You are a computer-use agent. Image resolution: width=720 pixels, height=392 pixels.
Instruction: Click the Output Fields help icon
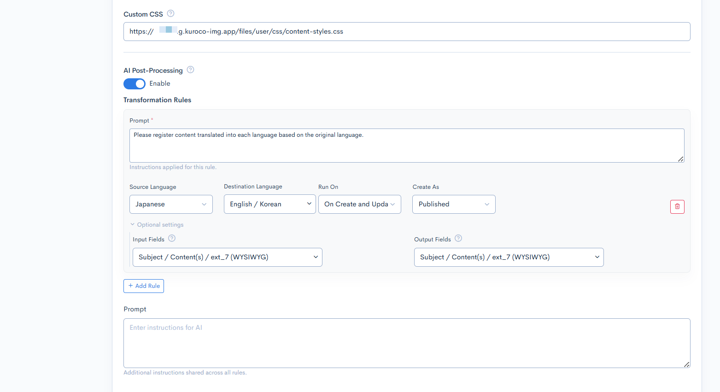(x=458, y=238)
